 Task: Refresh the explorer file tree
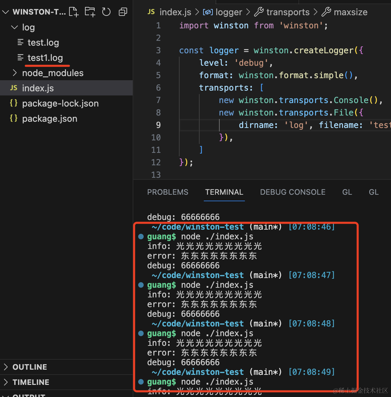[x=106, y=12]
